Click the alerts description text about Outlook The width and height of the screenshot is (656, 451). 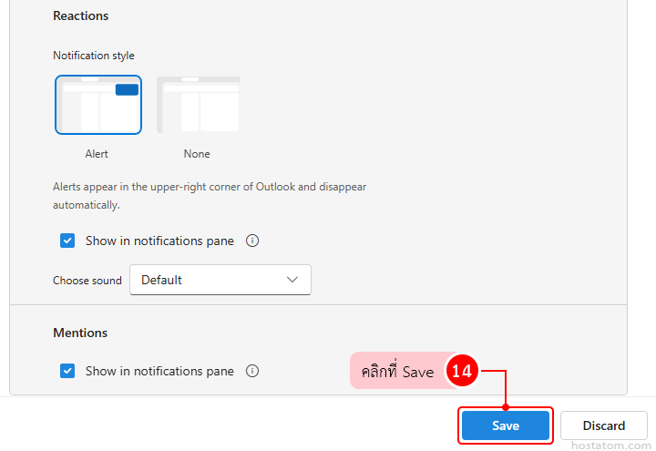[x=210, y=196]
